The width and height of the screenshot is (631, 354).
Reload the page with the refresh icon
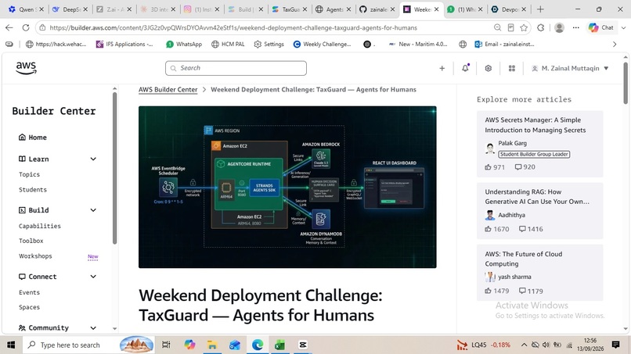26,27
